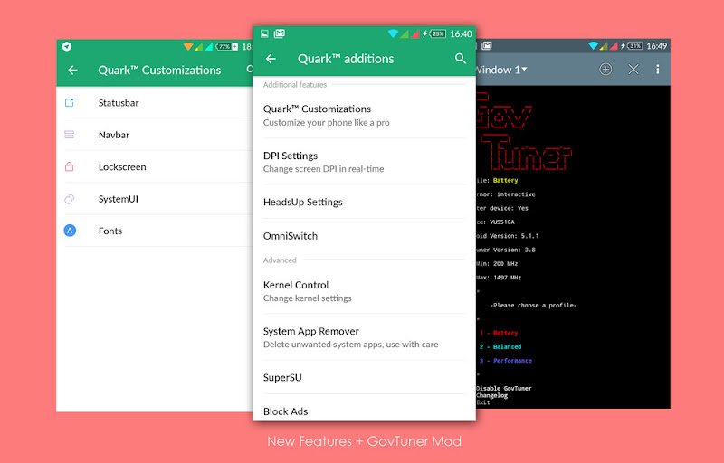This screenshot has height=463, width=724.
Task: Open Lockscreen customization entry
Action: 155,166
